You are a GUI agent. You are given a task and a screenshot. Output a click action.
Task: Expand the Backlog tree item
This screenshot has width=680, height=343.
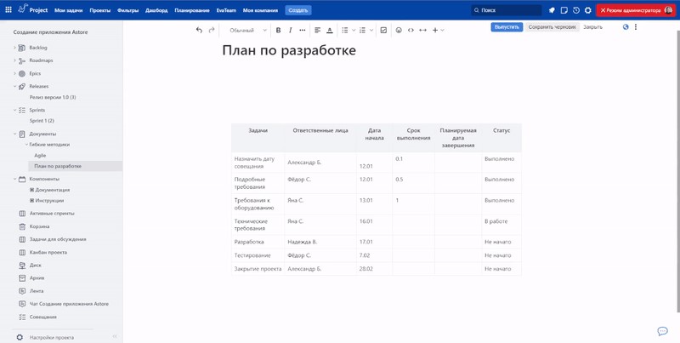coord(14,48)
